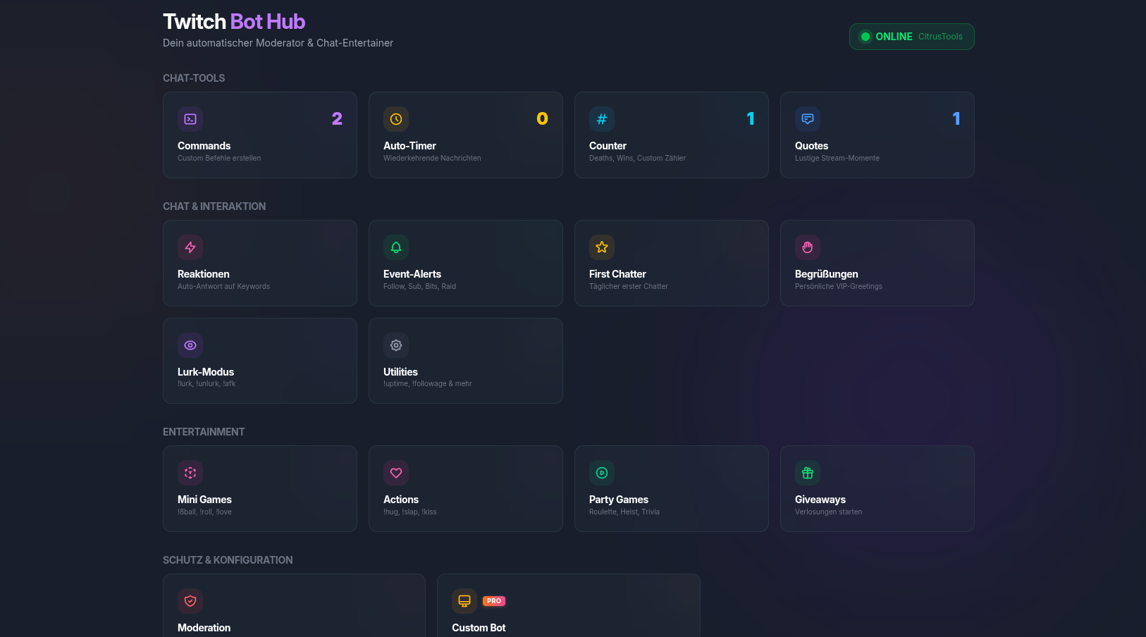Open the speech bubble icon on Quotes
Image resolution: width=1146 pixels, height=637 pixels.
pos(808,119)
